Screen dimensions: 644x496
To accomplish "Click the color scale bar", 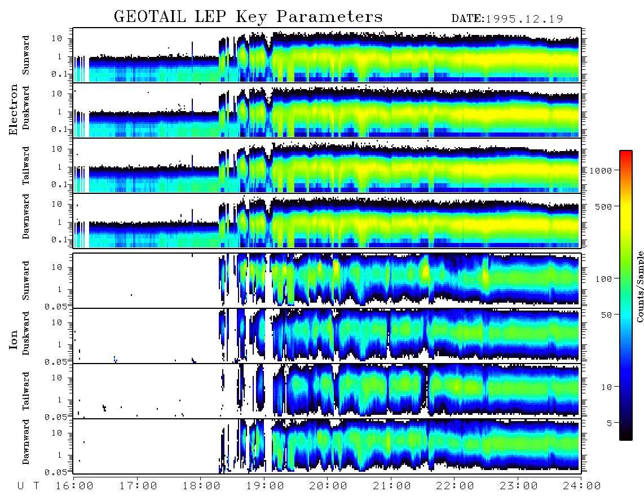I will click(x=626, y=295).
